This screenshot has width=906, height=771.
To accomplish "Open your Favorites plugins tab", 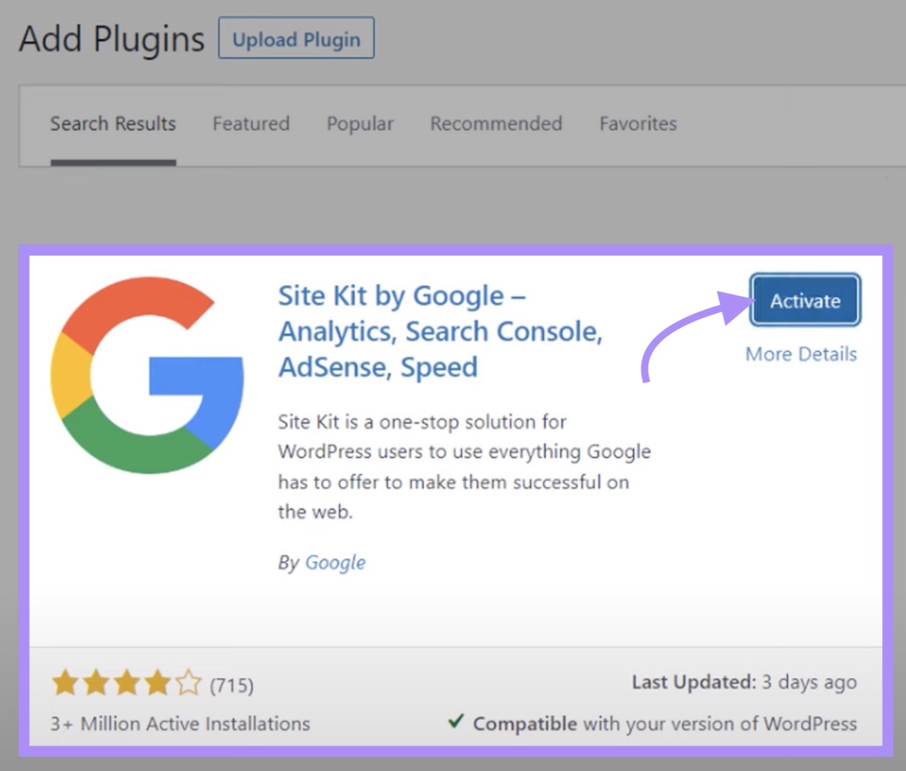I will coord(638,124).
